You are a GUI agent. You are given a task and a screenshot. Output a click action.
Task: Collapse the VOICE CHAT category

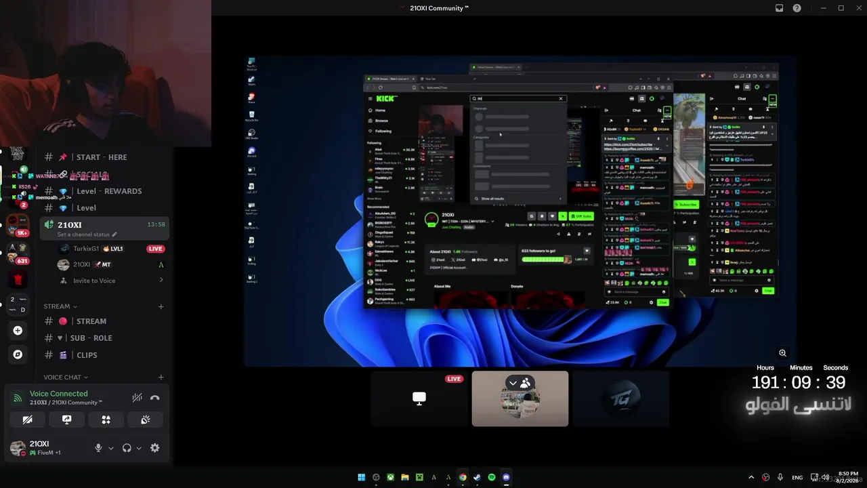point(66,378)
